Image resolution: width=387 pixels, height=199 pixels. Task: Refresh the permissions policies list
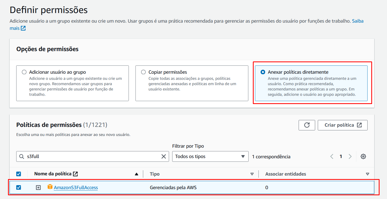[x=307, y=125]
